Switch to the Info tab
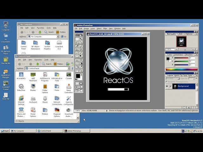The image size is (203, 152). (181, 34)
